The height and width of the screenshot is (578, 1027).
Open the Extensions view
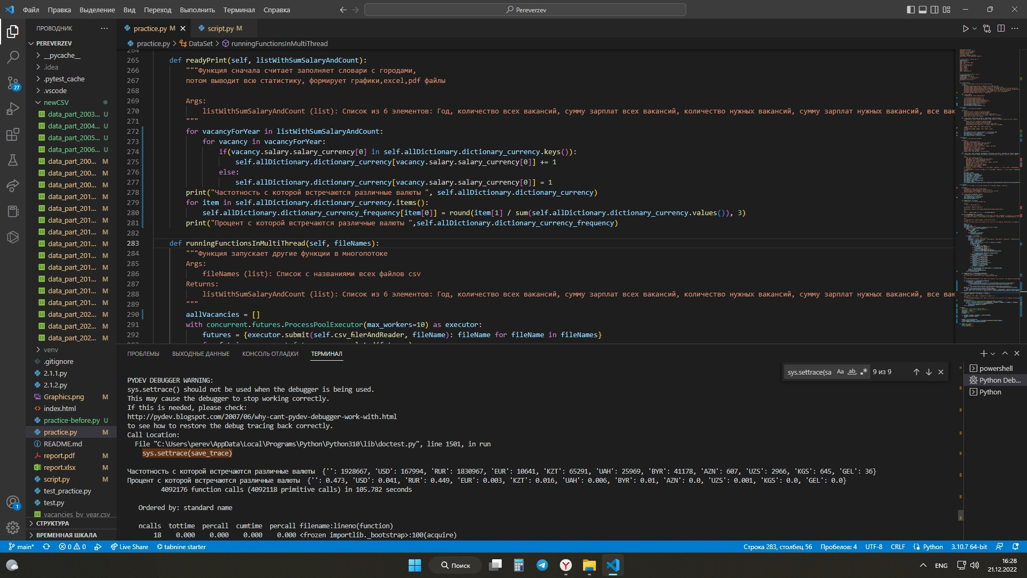click(13, 134)
